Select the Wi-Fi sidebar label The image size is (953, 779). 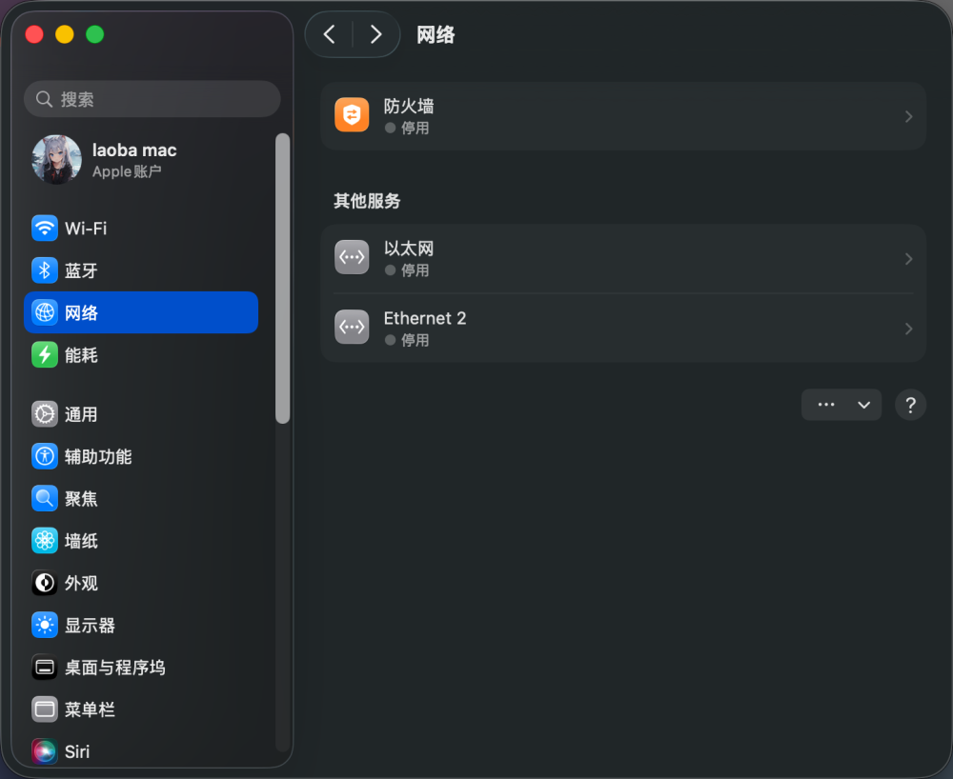[86, 229]
